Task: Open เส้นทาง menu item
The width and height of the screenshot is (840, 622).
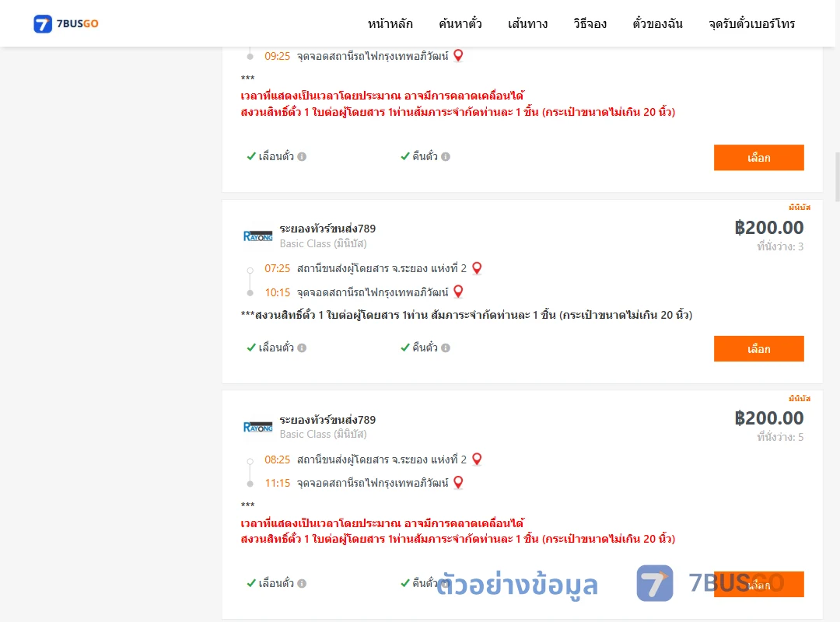Action: (527, 23)
